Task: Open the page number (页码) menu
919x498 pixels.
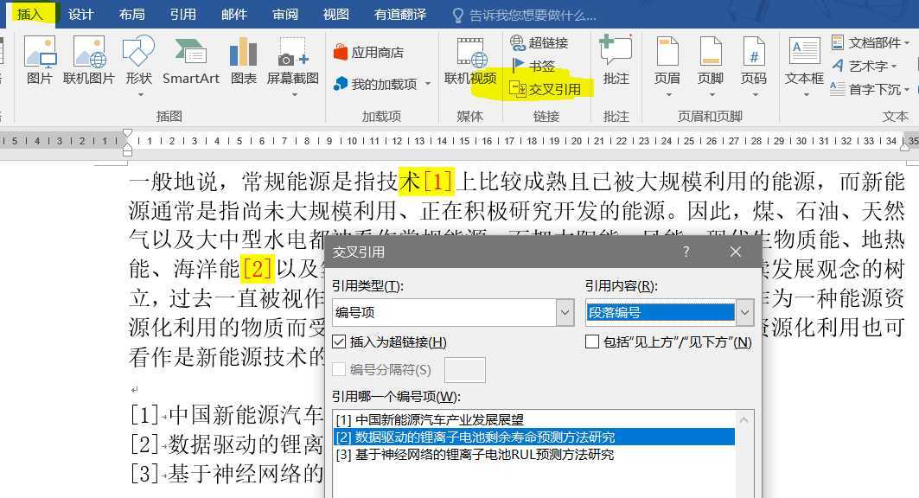Action: click(754, 65)
